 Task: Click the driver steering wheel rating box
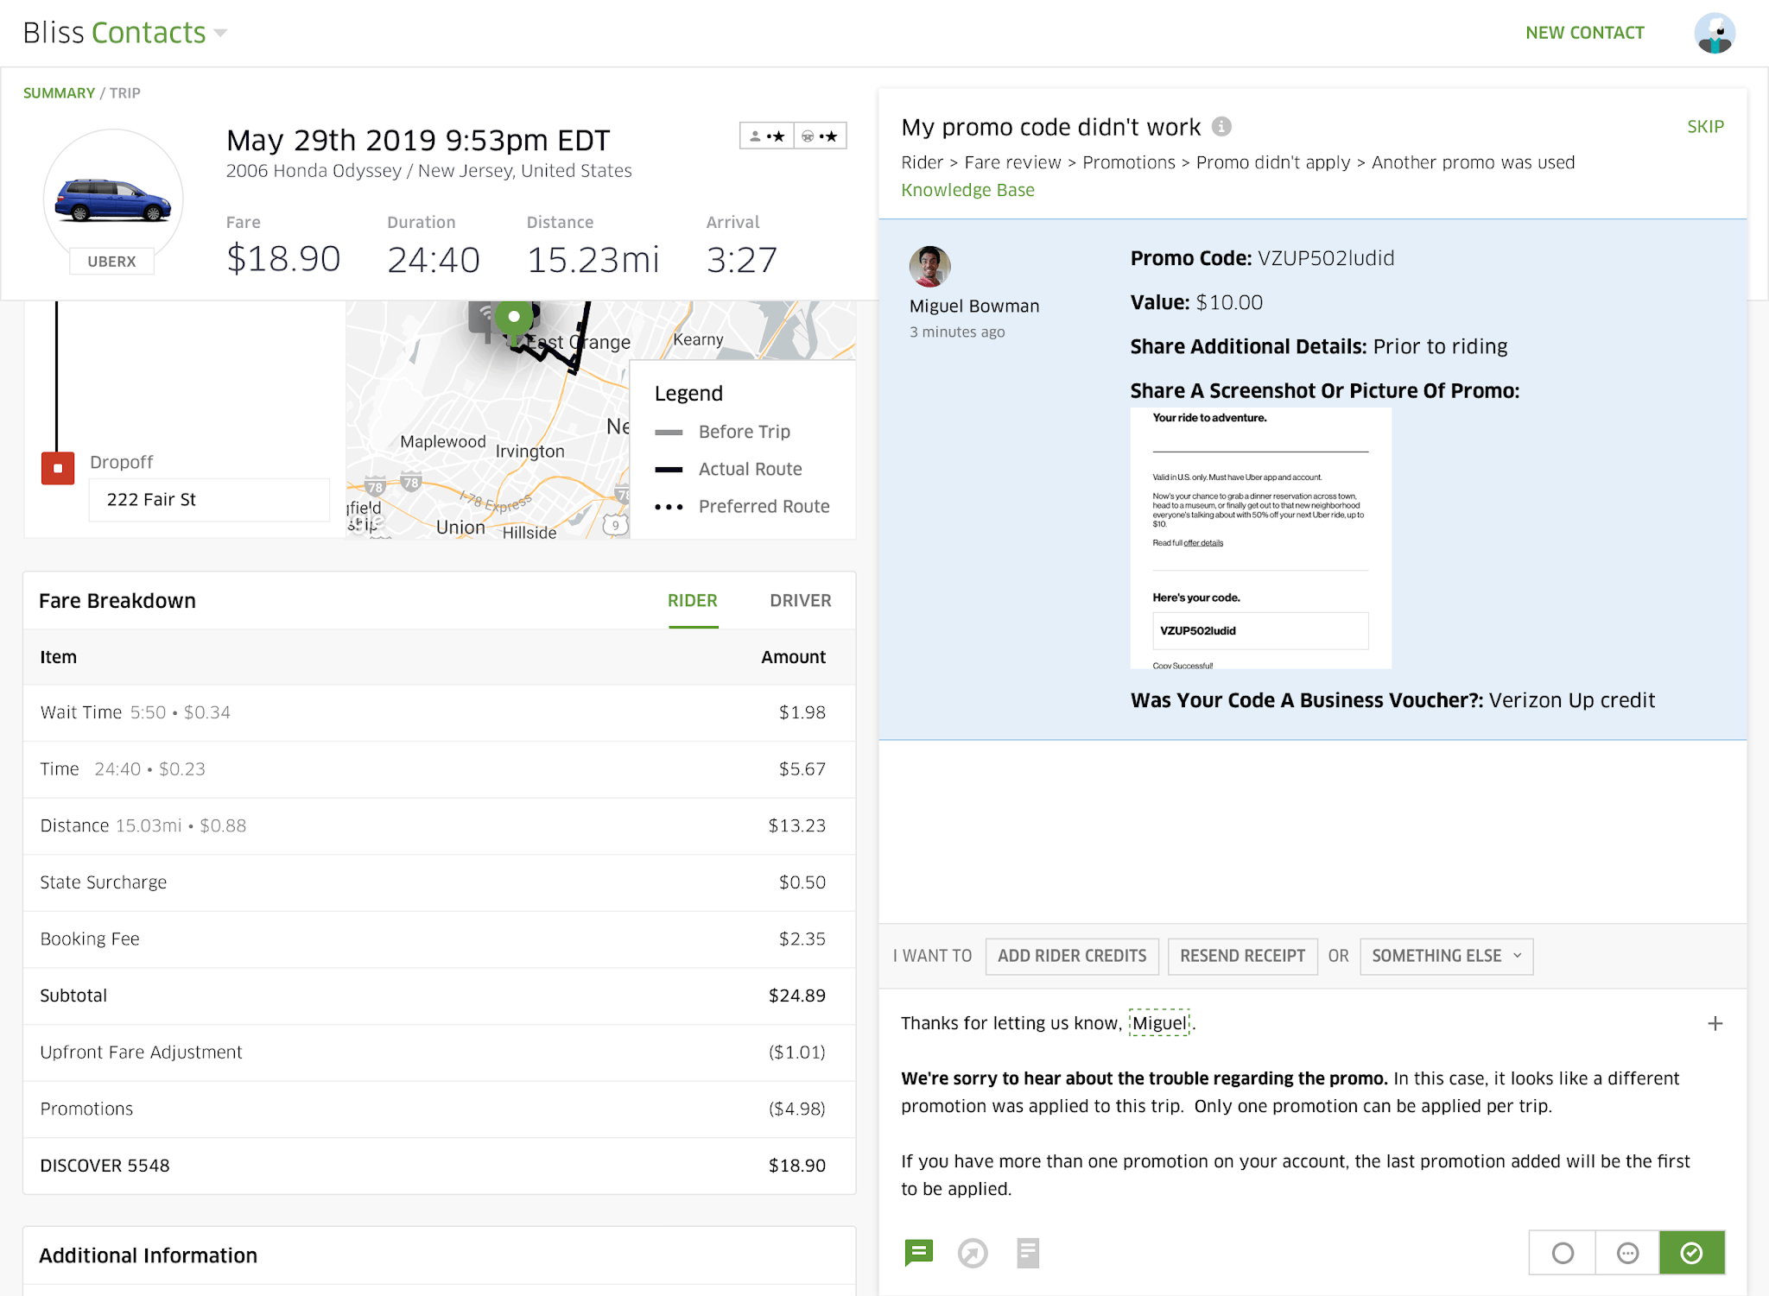coord(820,136)
